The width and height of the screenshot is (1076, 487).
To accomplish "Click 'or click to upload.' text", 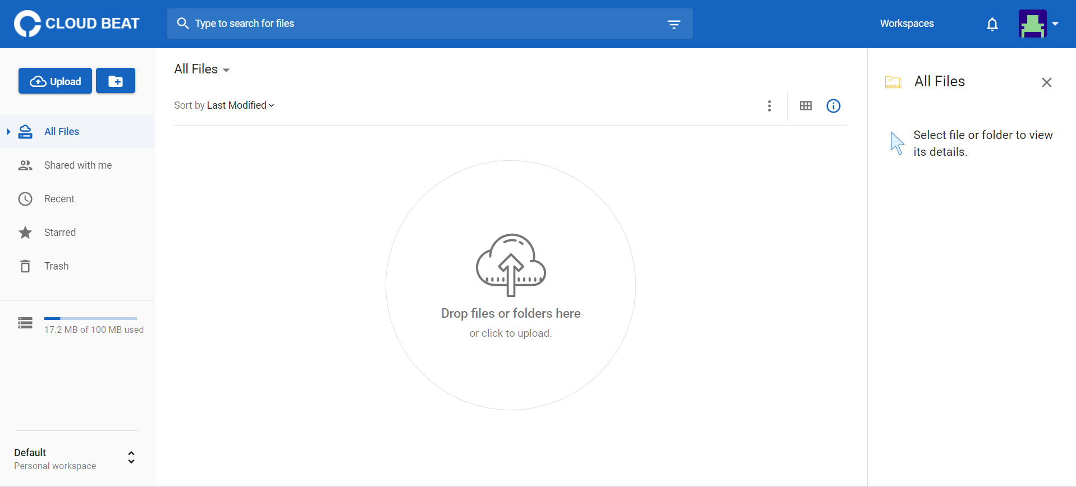I will click(x=511, y=333).
